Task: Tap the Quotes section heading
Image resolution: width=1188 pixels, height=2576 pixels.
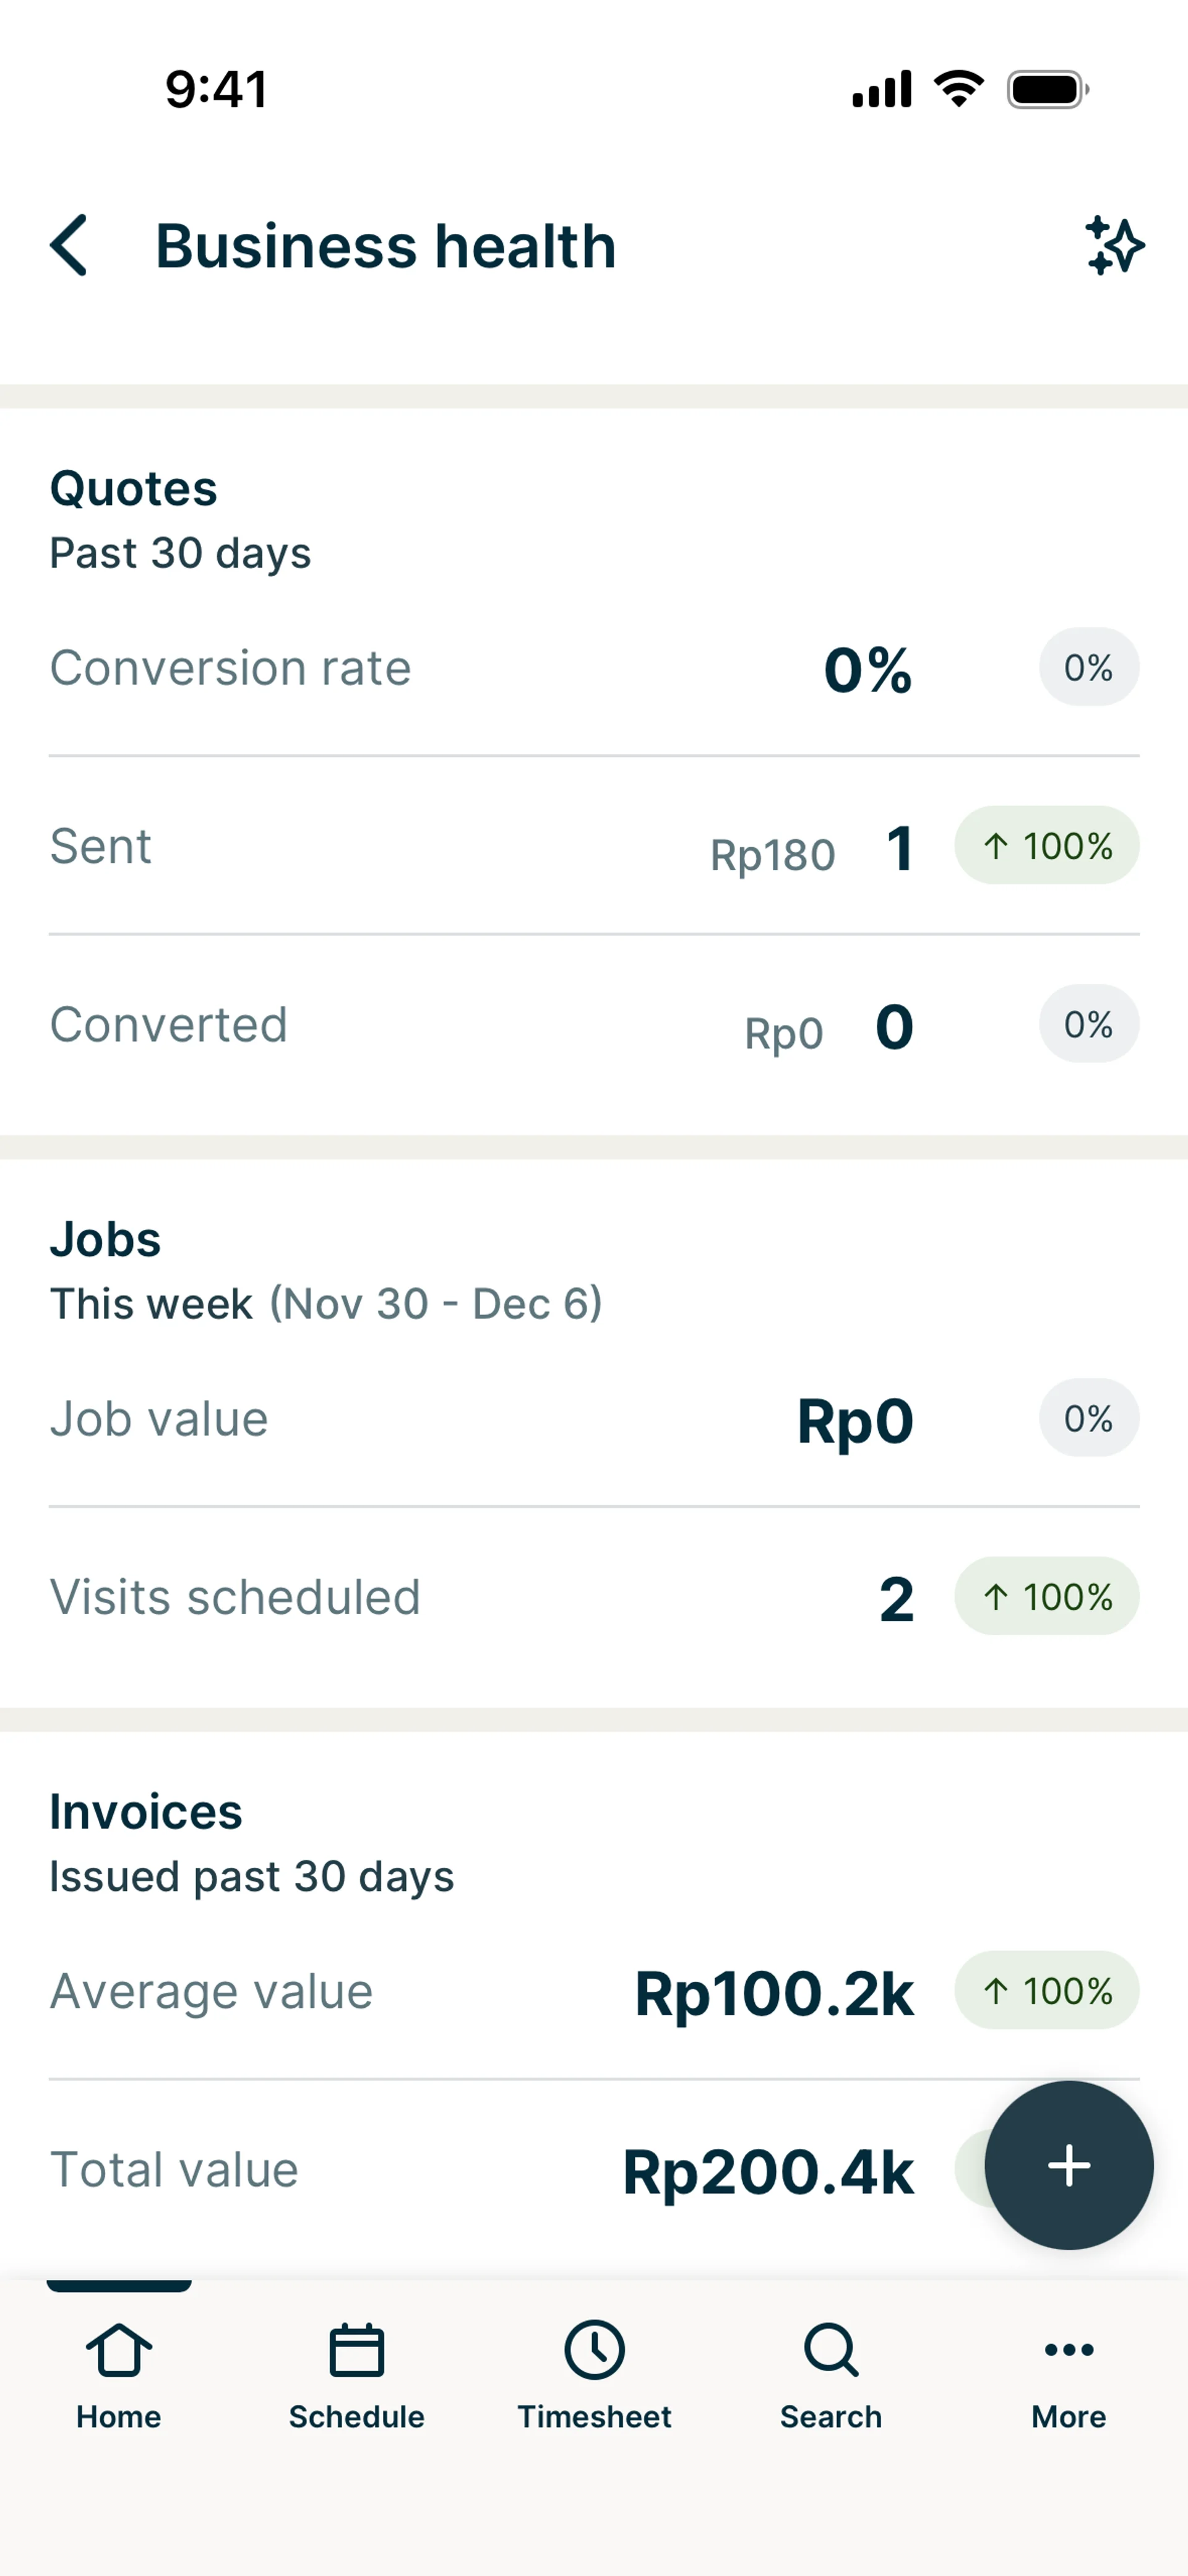Action: [134, 489]
